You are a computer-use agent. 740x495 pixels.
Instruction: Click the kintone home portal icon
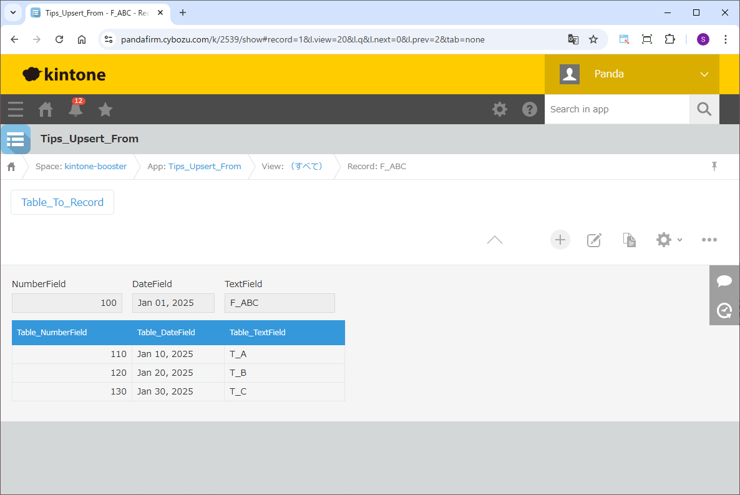(x=46, y=110)
